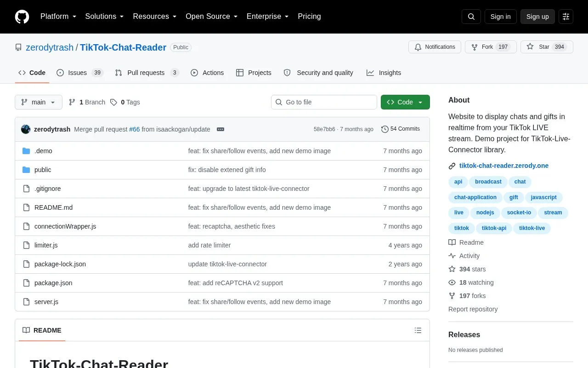Viewport: 588px width, 368px height.
Task: Fork this repository
Action: pyautogui.click(x=491, y=47)
